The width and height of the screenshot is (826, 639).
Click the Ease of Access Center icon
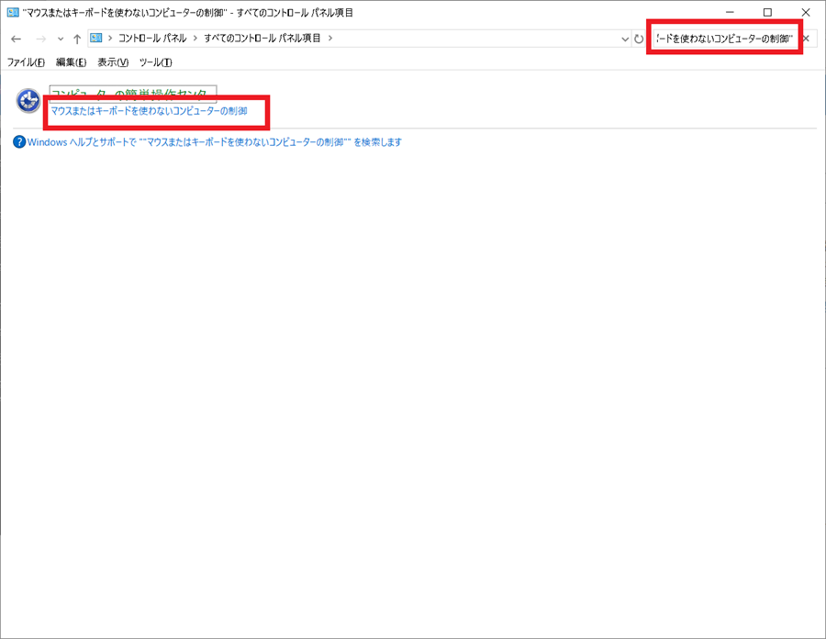[28, 101]
